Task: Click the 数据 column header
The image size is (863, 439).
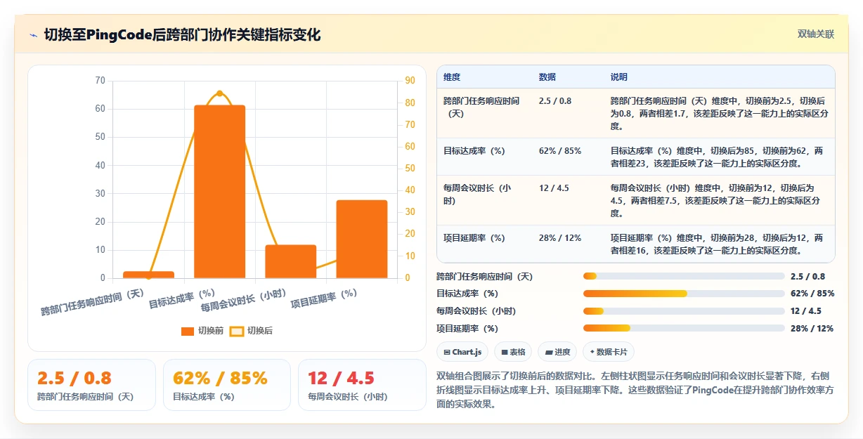Action: coord(547,77)
